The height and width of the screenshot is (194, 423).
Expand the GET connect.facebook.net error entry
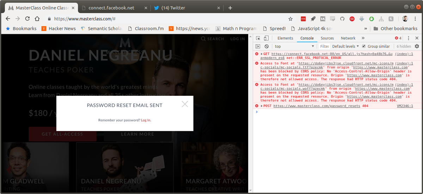pyautogui.click(x=262, y=54)
